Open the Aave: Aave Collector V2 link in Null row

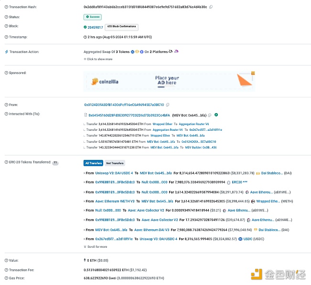pos(146,210)
